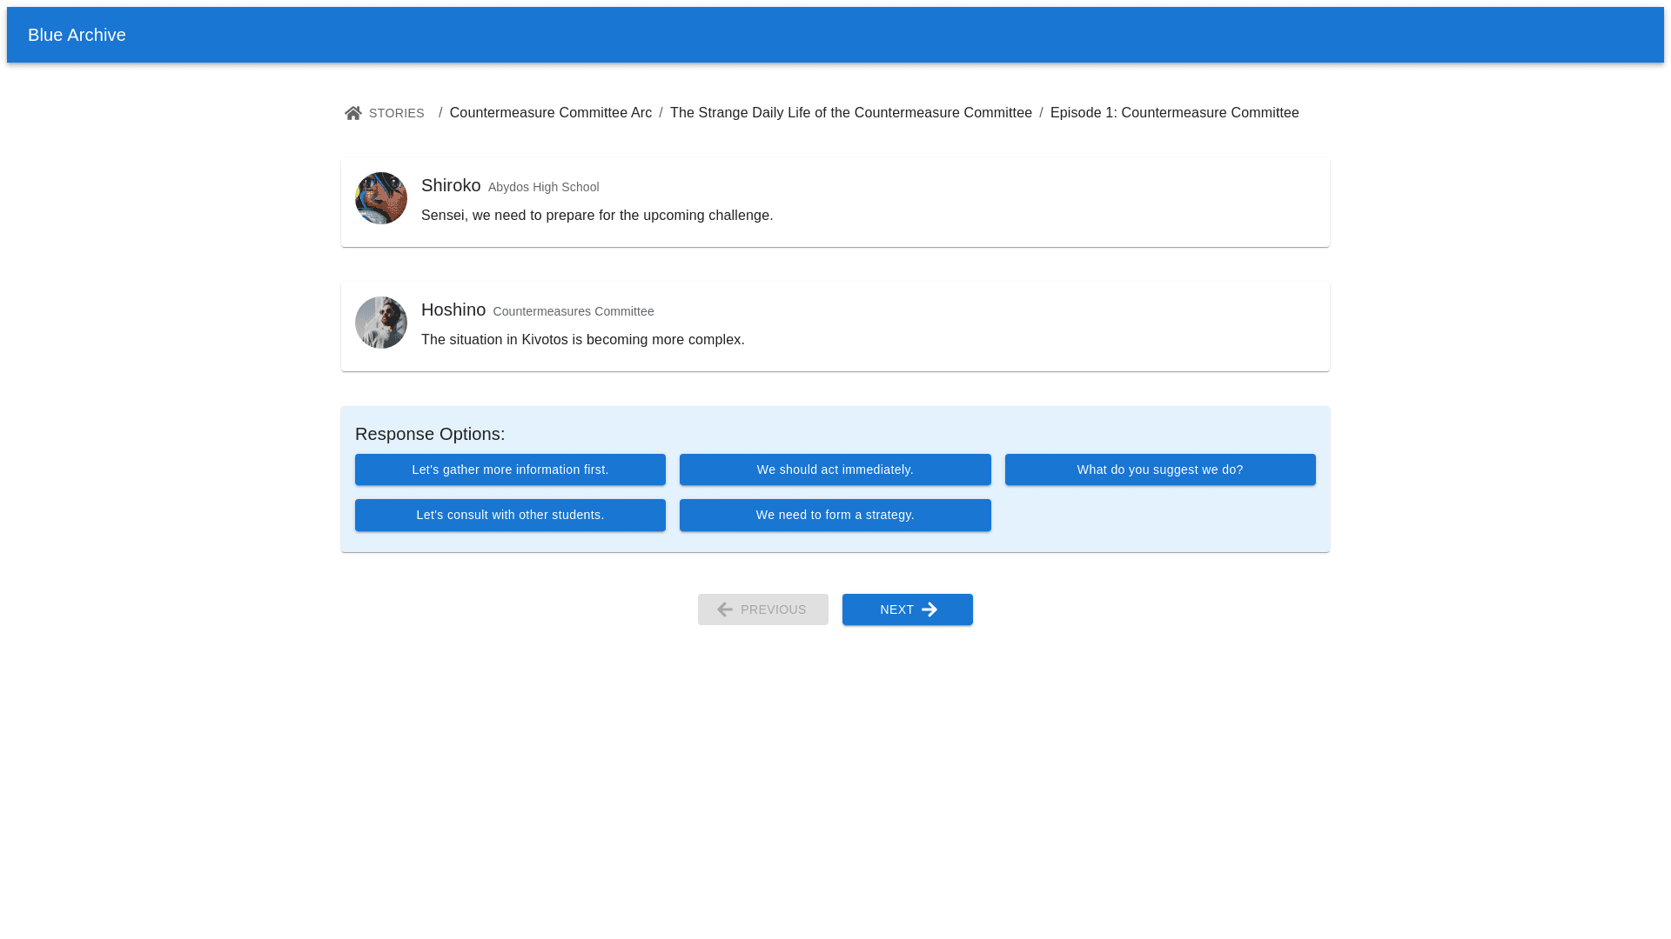Click Hoshino's avatar picture

(381, 323)
